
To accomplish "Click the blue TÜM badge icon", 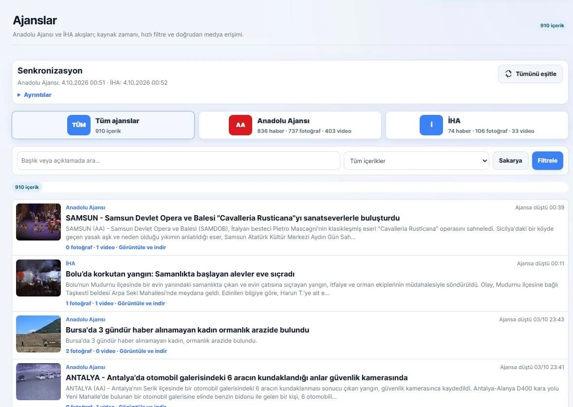I will (78, 125).
